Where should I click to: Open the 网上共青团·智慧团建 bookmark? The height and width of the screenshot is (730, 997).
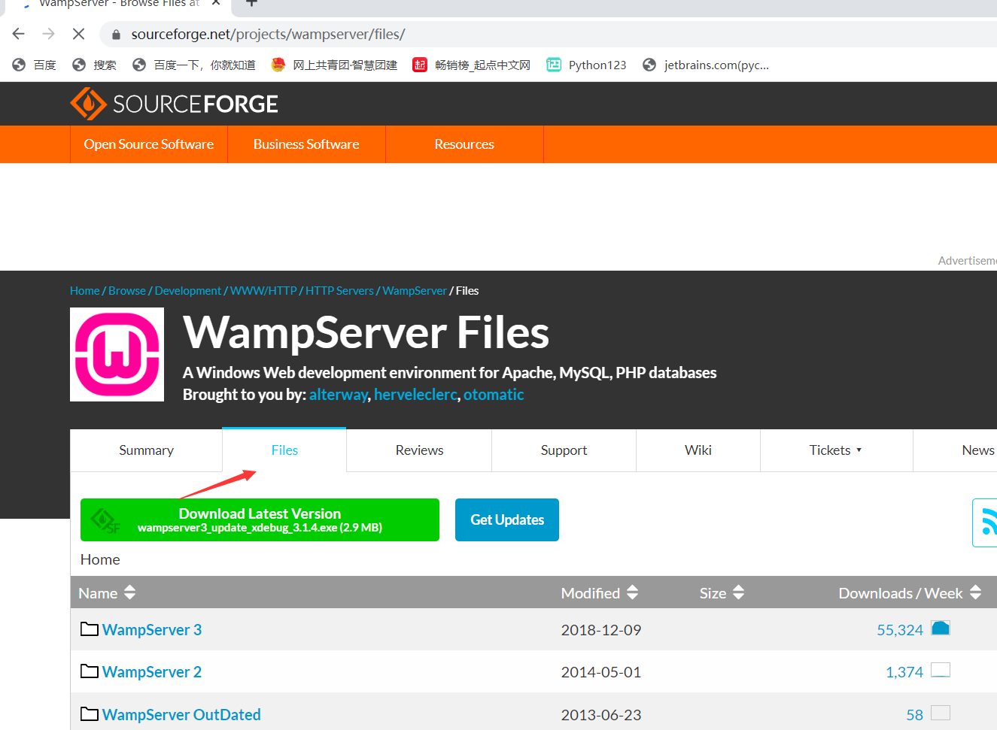pyautogui.click(x=334, y=65)
